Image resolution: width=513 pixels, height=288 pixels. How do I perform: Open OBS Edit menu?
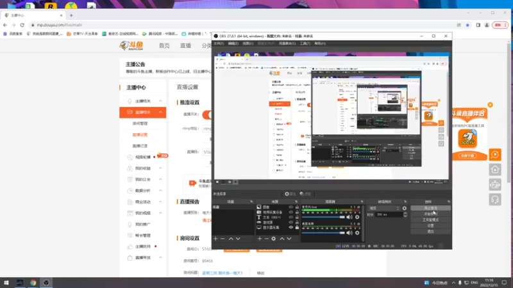pyautogui.click(x=233, y=44)
